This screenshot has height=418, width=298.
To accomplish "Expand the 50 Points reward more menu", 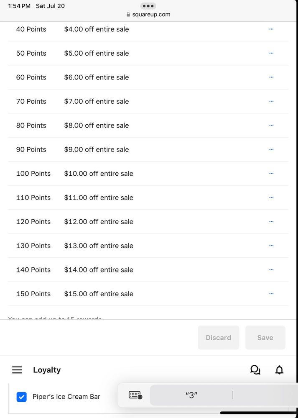I will tap(271, 53).
